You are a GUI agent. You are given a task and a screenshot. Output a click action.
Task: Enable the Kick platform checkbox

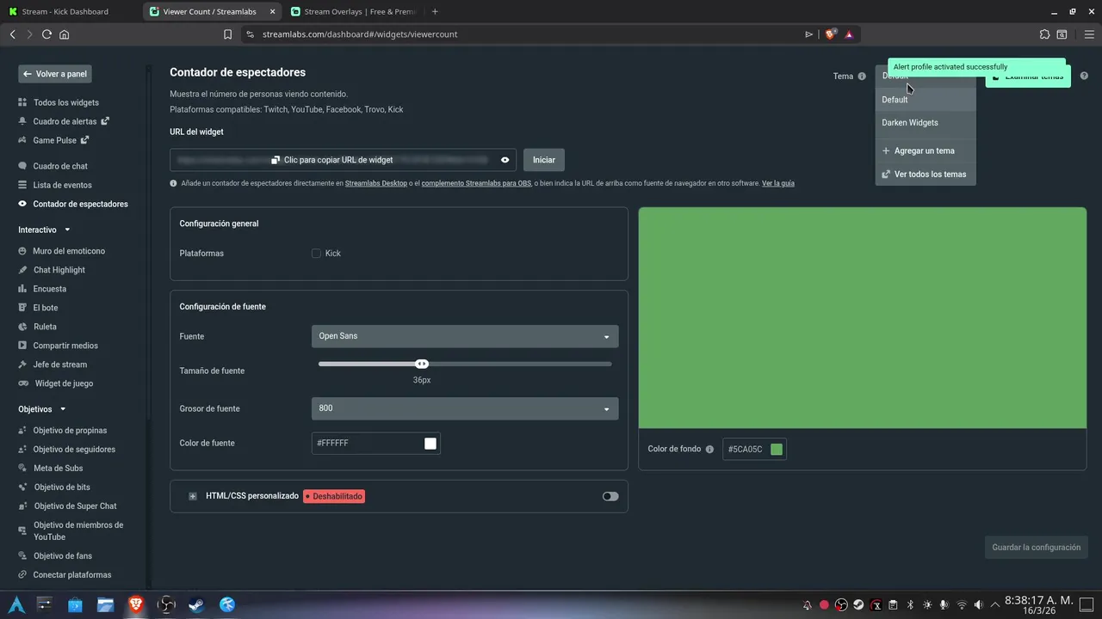[x=316, y=254]
